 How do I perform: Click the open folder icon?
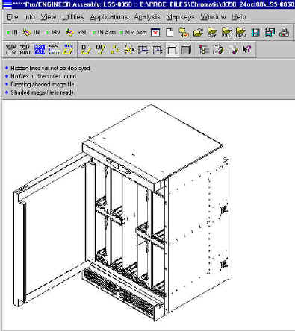point(198,33)
